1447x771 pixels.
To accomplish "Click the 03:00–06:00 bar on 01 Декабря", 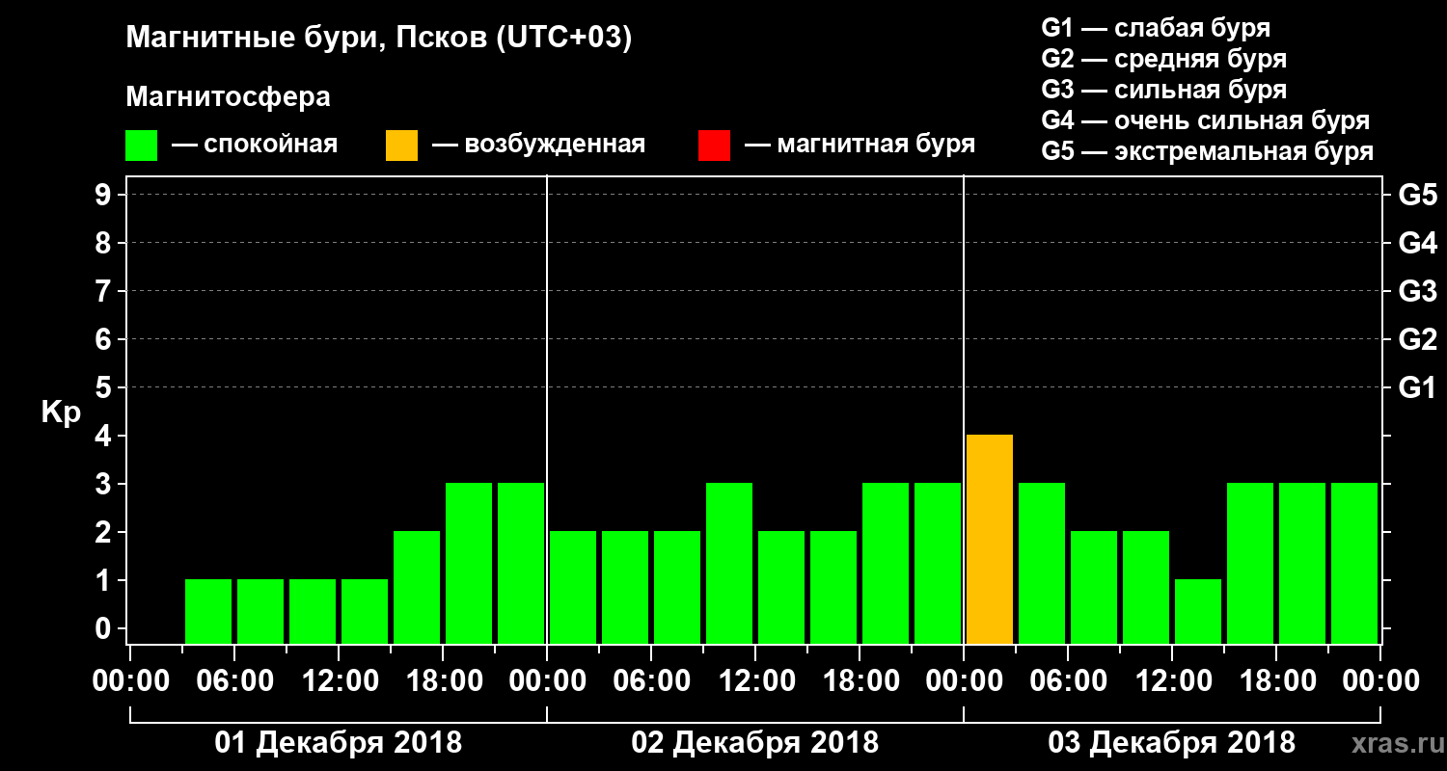I will (x=208, y=611).
